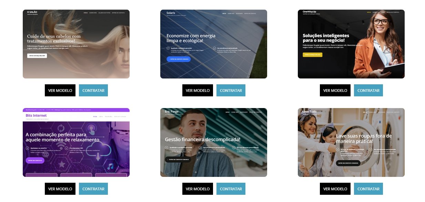425x202 pixels.
Task: Click VER MODELO under O Salão template
Action: point(60,91)
